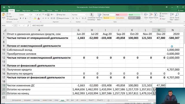Align text to the left
This screenshot has height=104, width=185.
tap(43, 18)
